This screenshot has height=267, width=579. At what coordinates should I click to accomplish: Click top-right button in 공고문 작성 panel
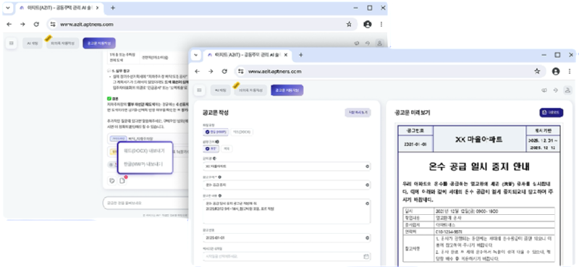coord(358,113)
